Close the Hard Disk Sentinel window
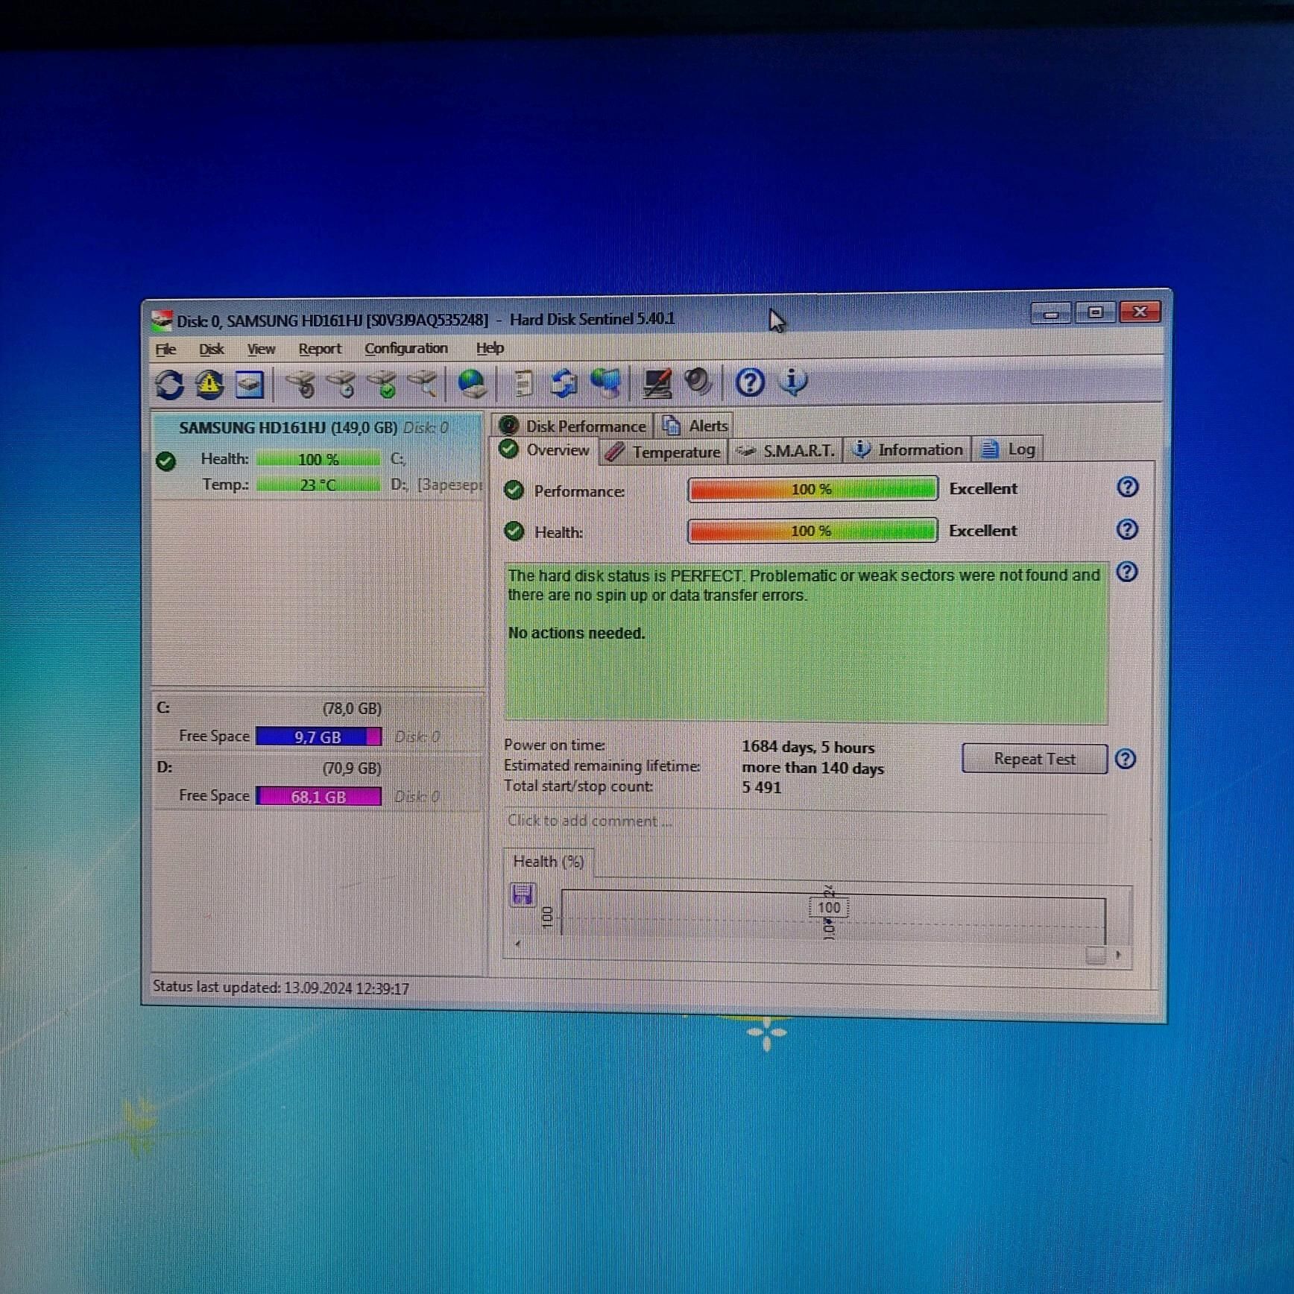1294x1294 pixels. (x=1140, y=312)
